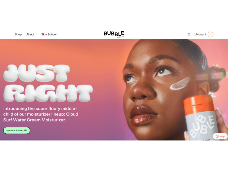Click the question mark icon in Help
The height and width of the screenshot is (171, 228).
click(x=217, y=137)
